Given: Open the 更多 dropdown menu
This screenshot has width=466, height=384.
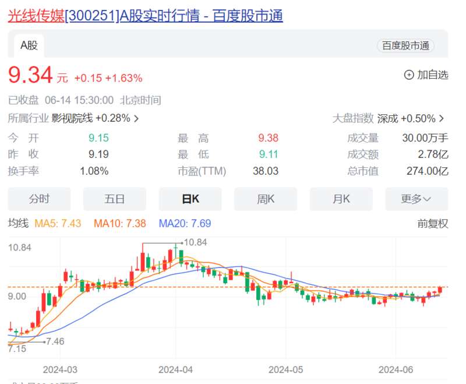Looking at the screenshot, I should tap(416, 199).
